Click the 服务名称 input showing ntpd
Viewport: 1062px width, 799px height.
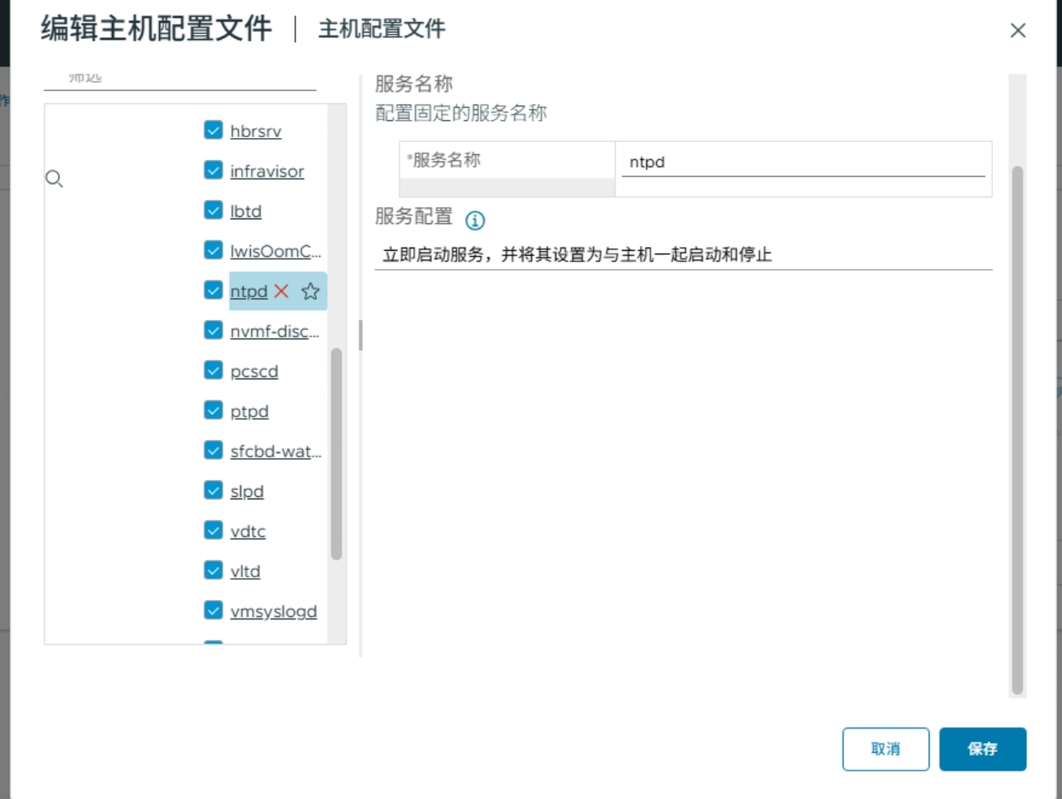(803, 162)
